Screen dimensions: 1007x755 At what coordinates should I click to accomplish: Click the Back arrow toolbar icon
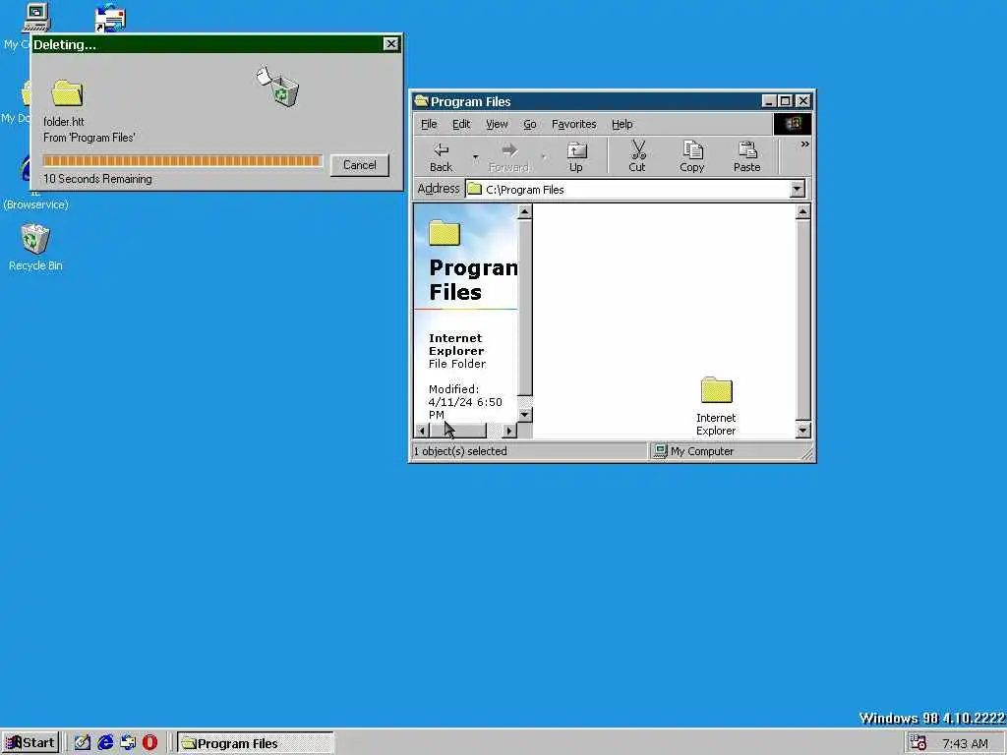pyautogui.click(x=441, y=150)
